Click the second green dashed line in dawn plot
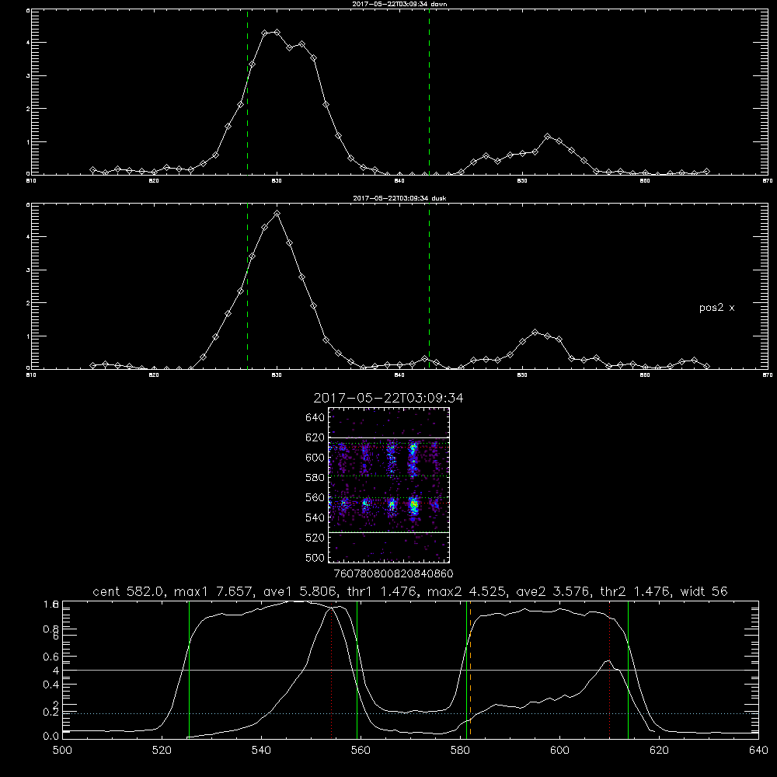 pos(429,92)
